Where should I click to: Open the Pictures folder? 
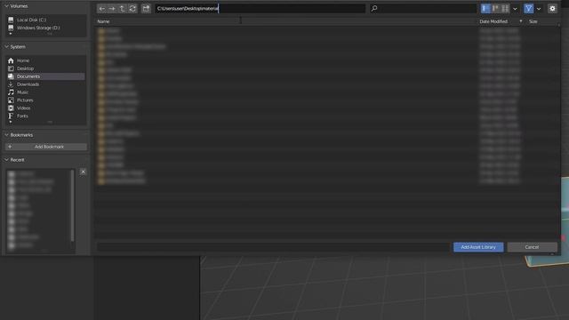tap(45, 100)
